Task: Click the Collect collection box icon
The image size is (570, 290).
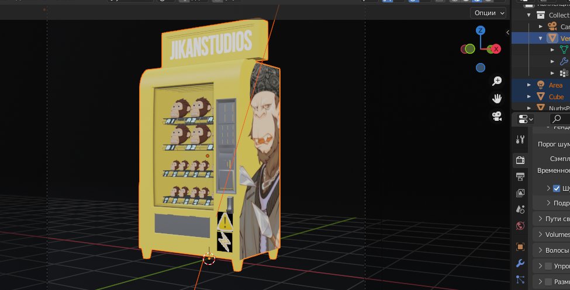Action: point(541,15)
